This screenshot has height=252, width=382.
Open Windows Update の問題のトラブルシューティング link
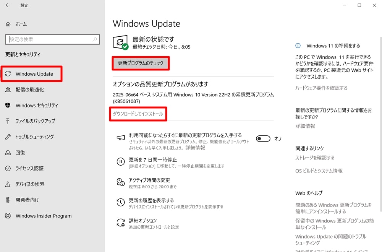pos(331,240)
